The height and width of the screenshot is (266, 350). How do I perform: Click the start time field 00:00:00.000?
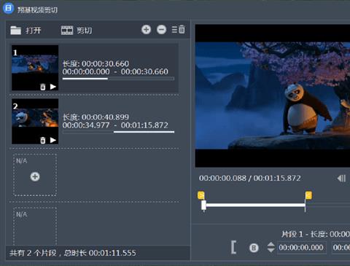tap(301, 248)
